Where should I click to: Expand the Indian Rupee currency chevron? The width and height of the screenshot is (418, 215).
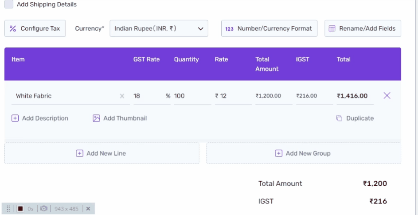[x=200, y=28]
